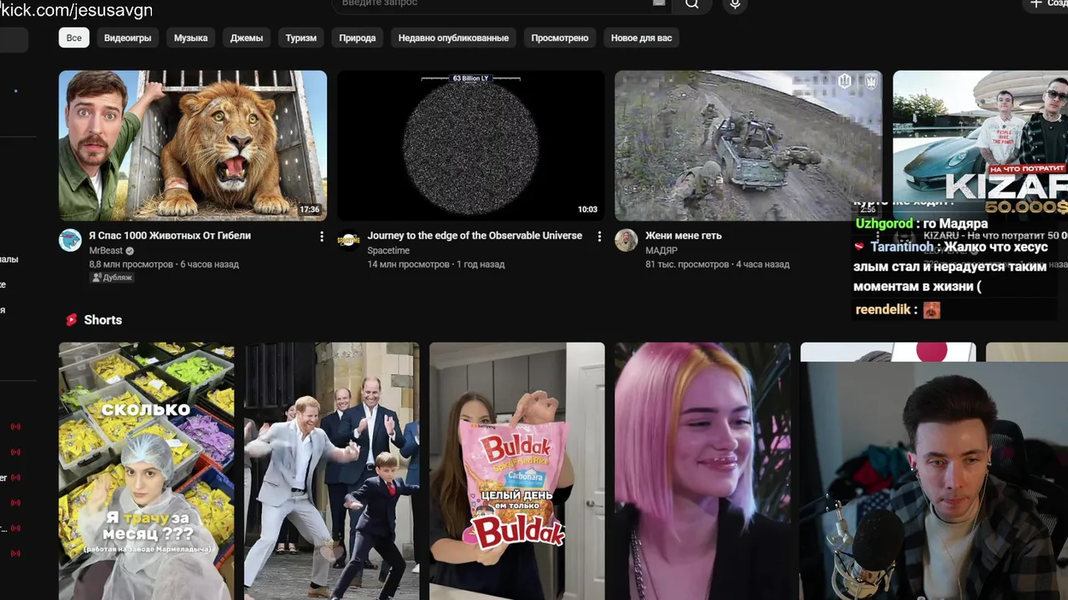Select the 'Новое для вас' chip
The image size is (1068, 600).
pos(641,37)
